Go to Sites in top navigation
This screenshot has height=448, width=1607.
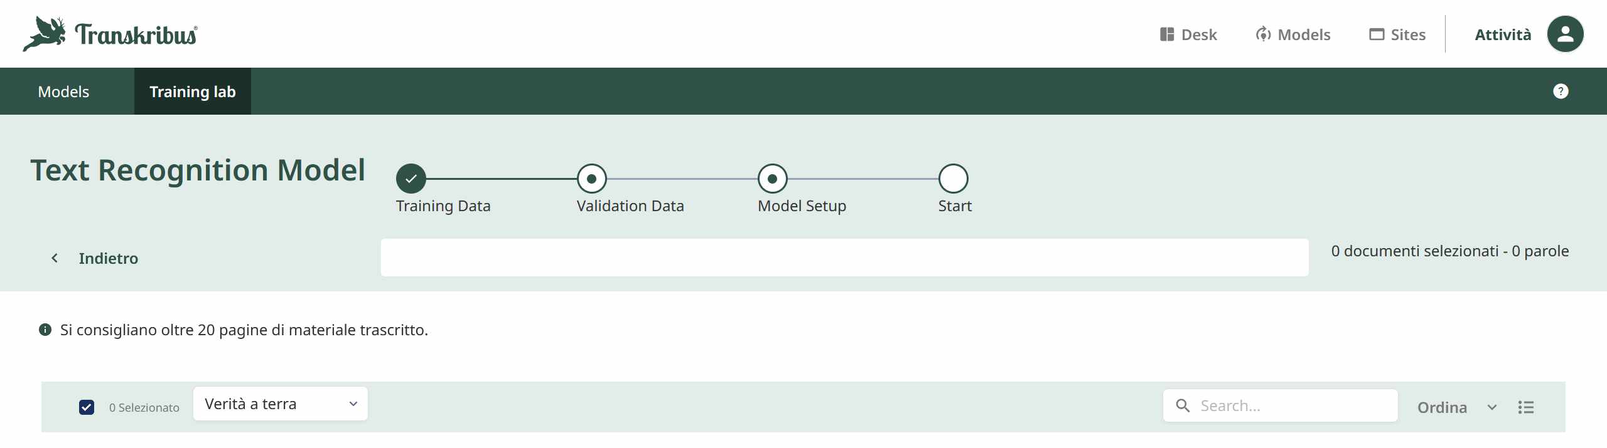pyautogui.click(x=1397, y=34)
